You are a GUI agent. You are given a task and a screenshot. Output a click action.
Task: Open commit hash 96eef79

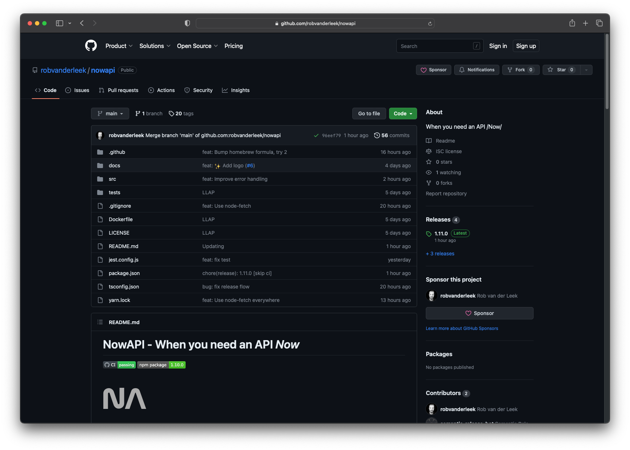pos(332,136)
